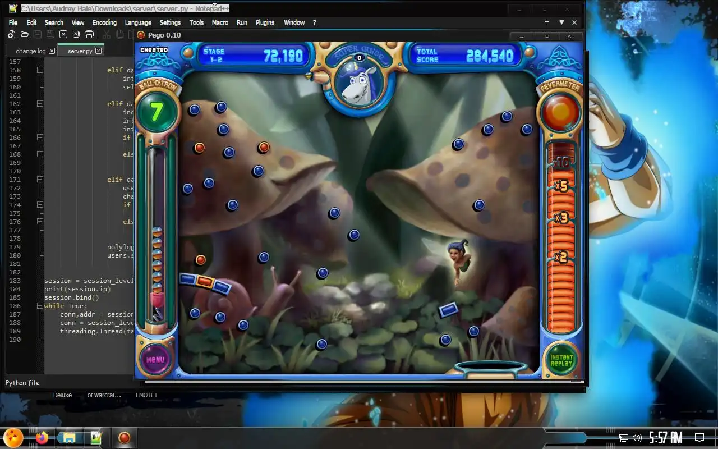Close the server.py tab with its X
The width and height of the screenshot is (718, 449).
point(98,51)
